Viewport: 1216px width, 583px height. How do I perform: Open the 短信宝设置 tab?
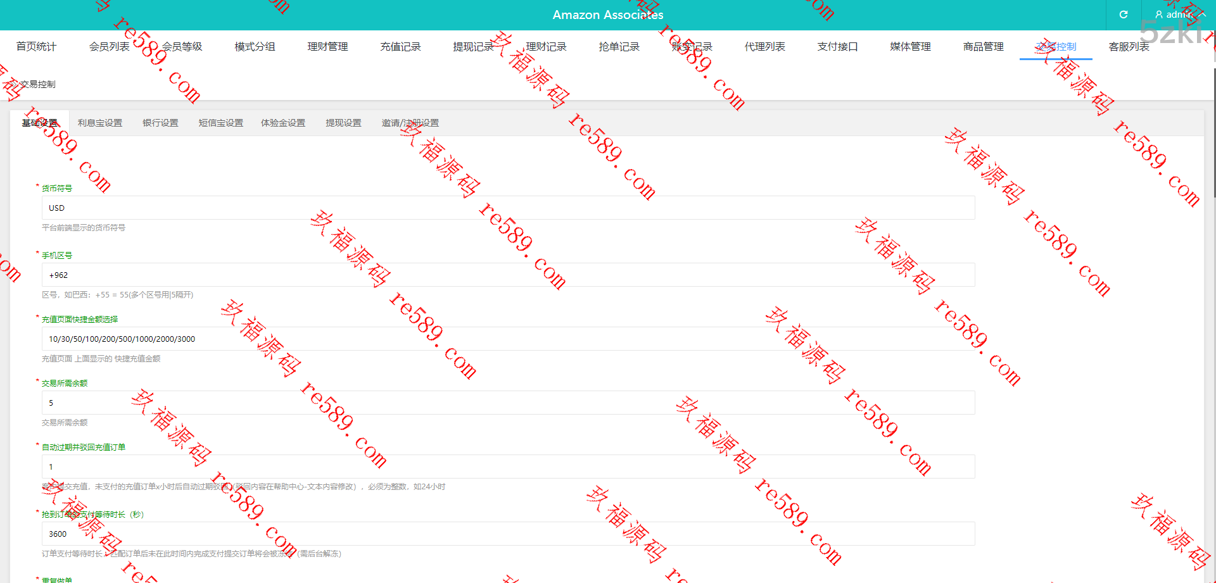220,123
